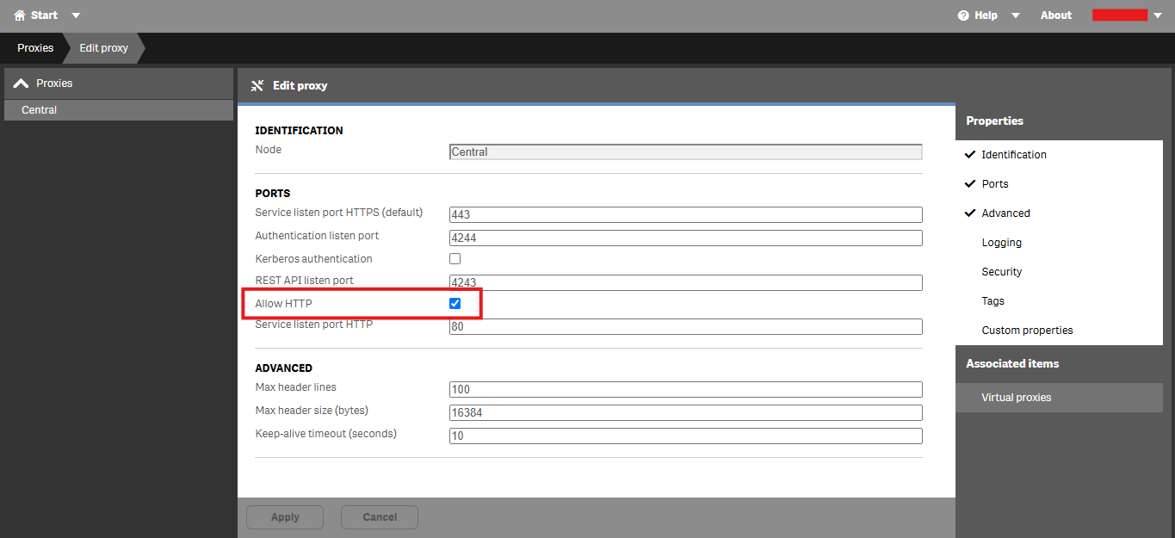Click the Start home icon
This screenshot has width=1175, height=538.
click(20, 15)
